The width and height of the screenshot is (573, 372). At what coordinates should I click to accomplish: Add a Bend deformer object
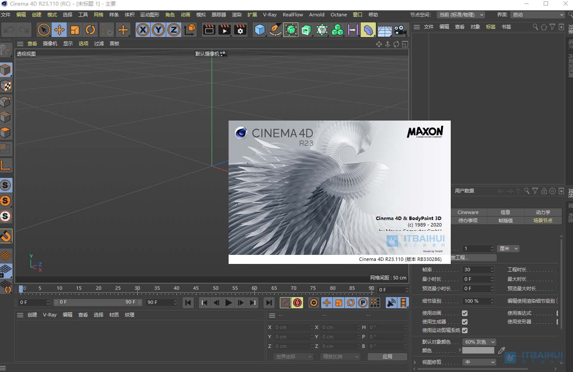click(369, 30)
